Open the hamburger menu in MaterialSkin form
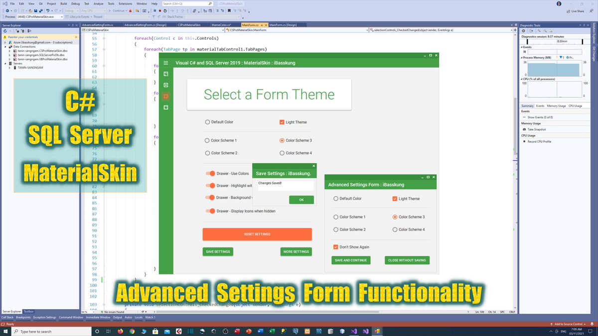This screenshot has height=336, width=598. click(166, 63)
